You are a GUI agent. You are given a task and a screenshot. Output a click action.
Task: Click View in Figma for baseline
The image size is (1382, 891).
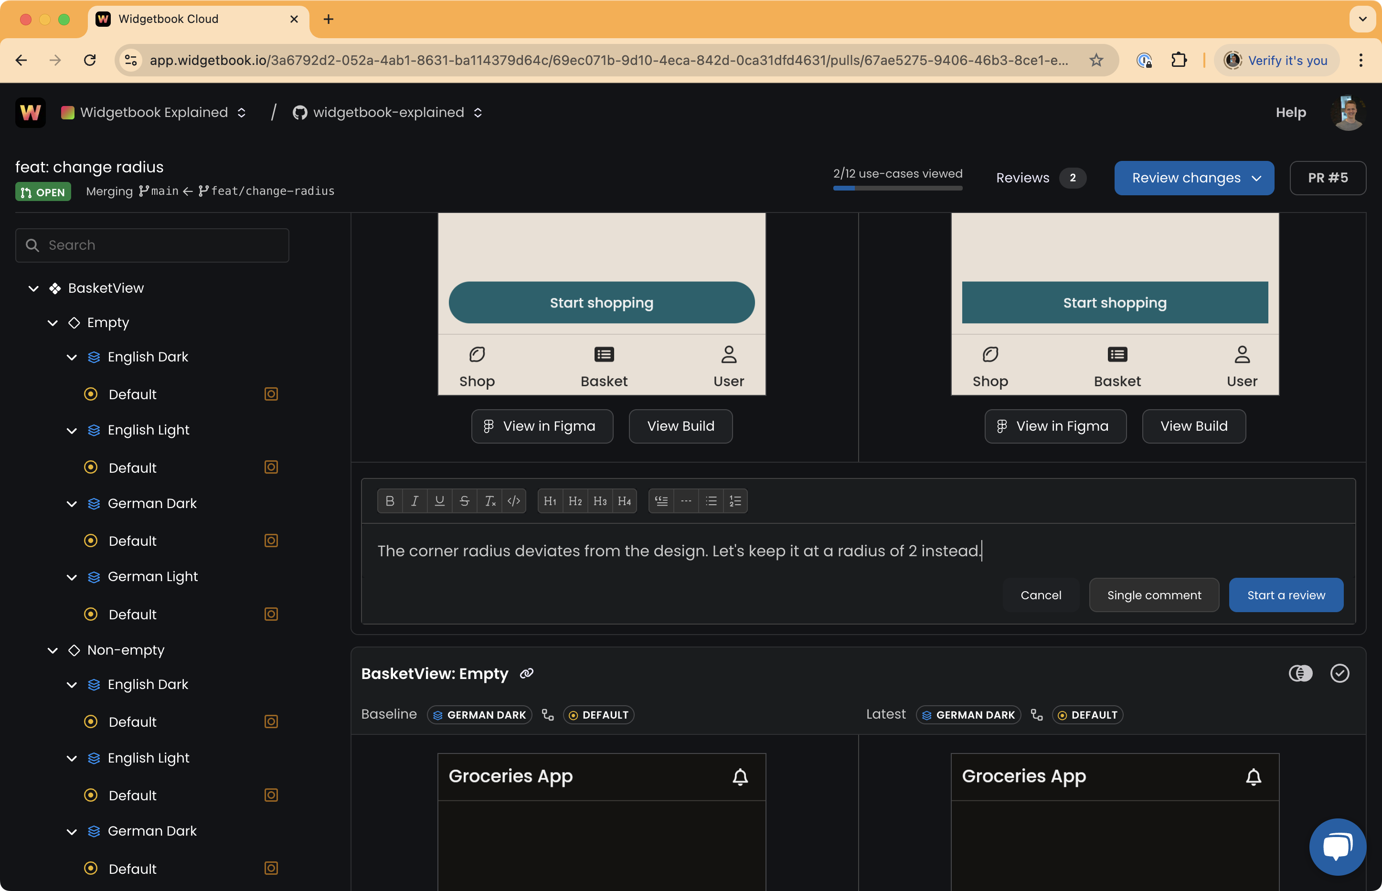542,426
